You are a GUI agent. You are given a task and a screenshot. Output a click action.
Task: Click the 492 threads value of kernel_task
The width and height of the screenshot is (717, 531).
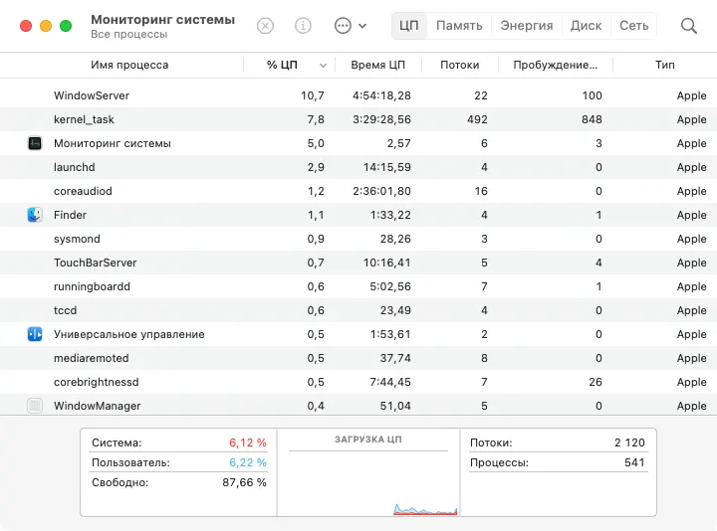pos(477,119)
